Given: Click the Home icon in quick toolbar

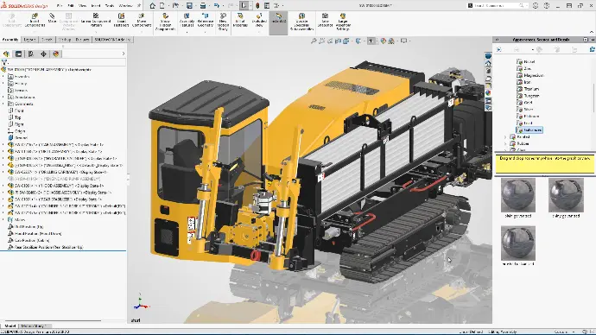Looking at the screenshot, I should click(x=152, y=6).
